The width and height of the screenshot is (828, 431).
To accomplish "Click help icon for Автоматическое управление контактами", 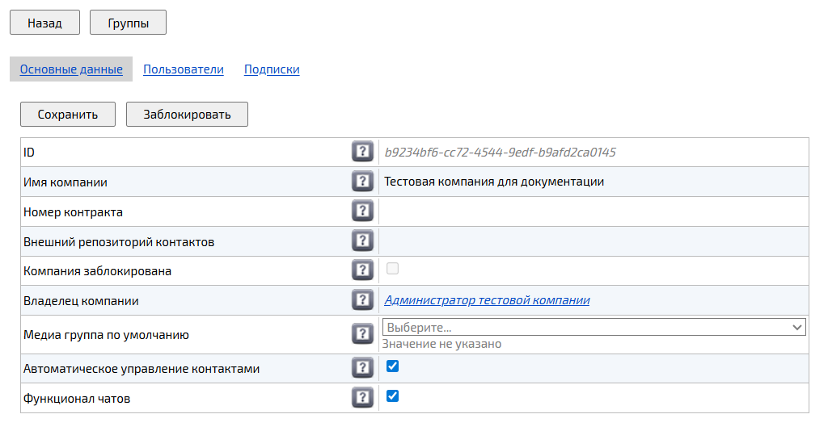I will 362,368.
